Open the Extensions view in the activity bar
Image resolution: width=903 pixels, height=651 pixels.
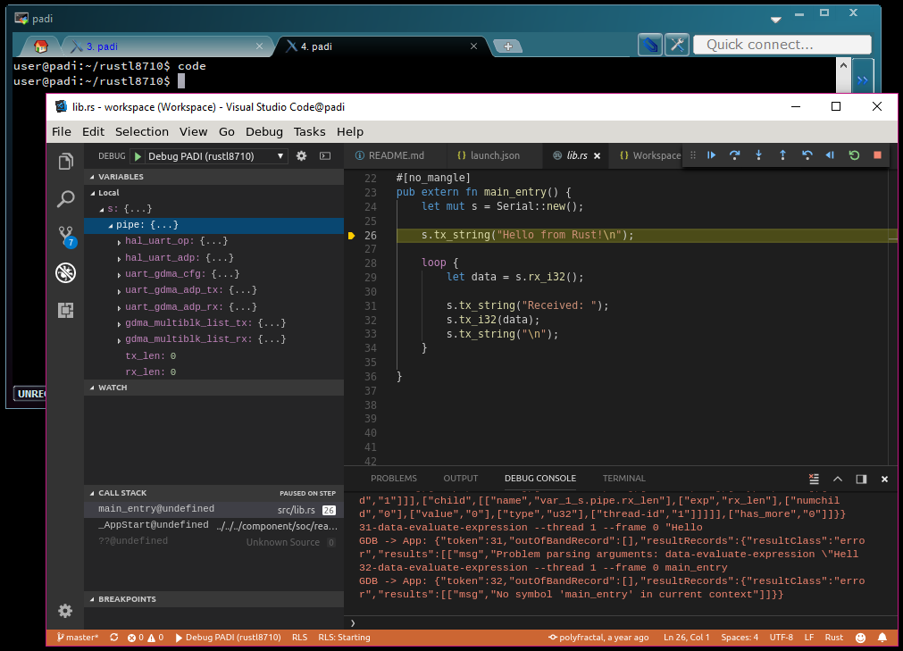pyautogui.click(x=66, y=311)
